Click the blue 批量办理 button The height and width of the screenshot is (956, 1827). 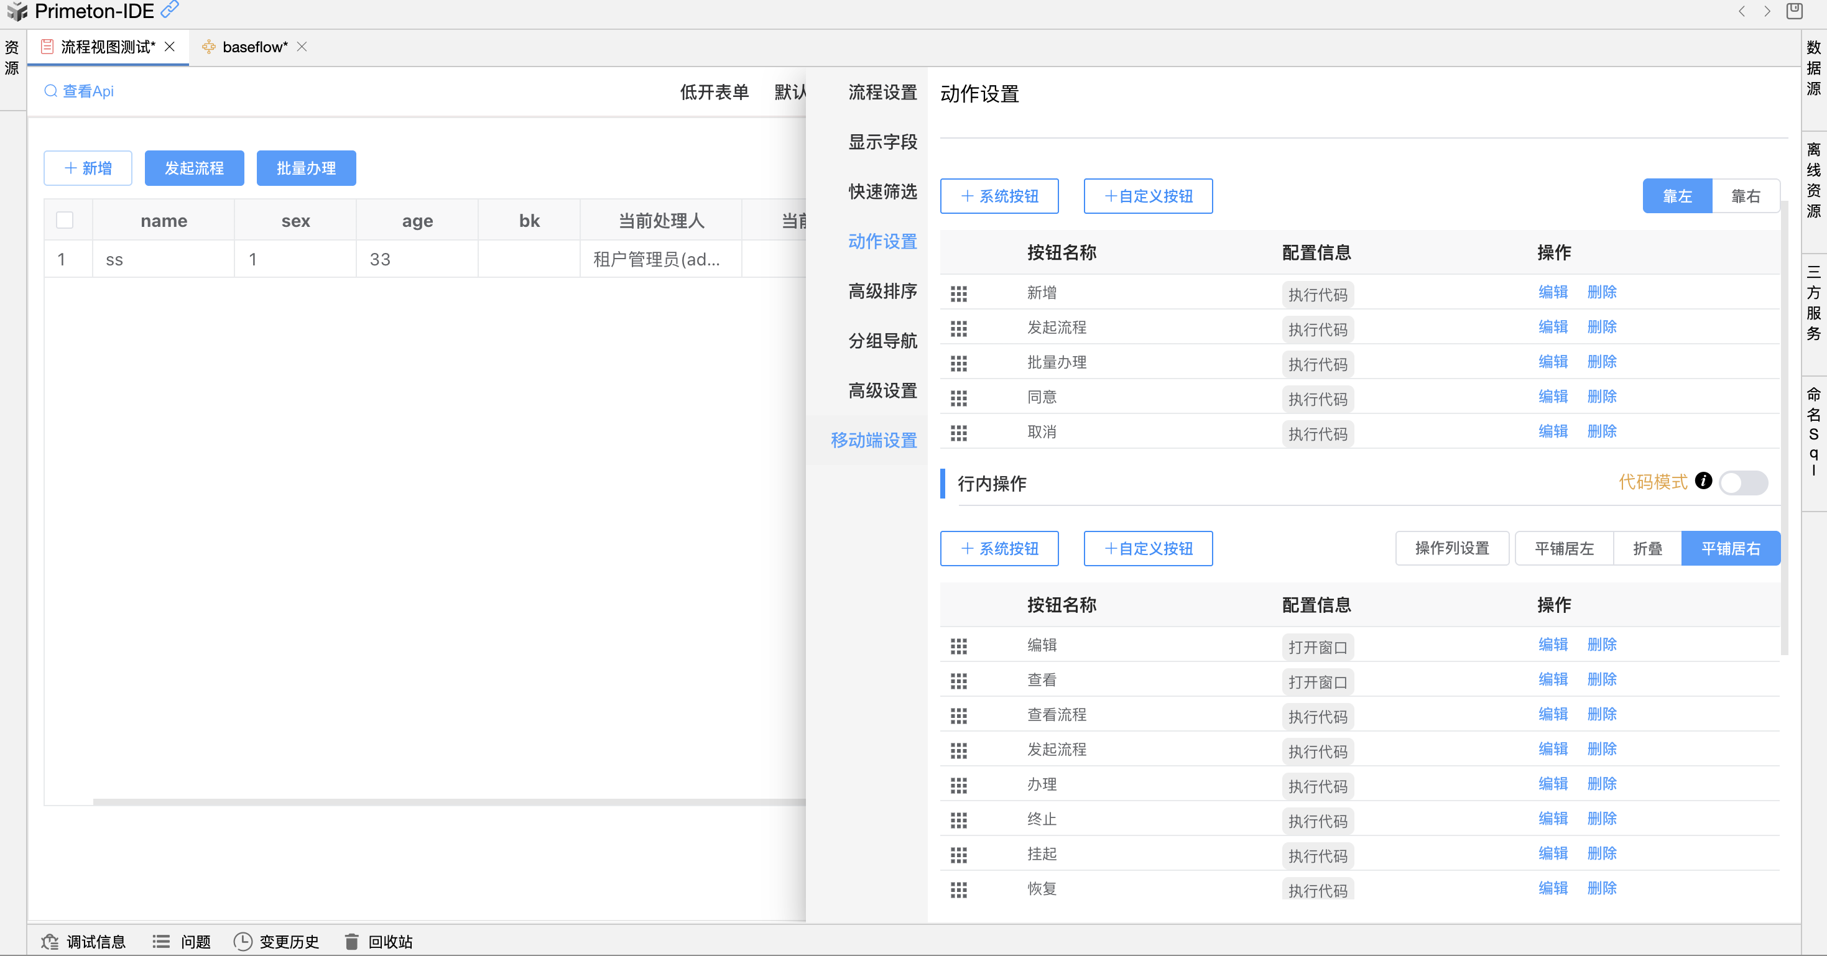click(306, 168)
